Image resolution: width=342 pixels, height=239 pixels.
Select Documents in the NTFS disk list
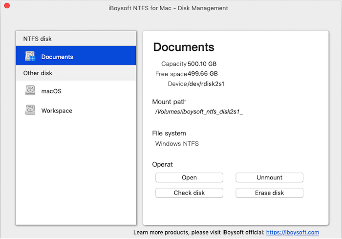pos(76,56)
